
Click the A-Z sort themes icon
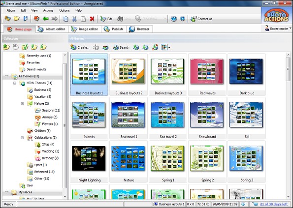(x=155, y=47)
